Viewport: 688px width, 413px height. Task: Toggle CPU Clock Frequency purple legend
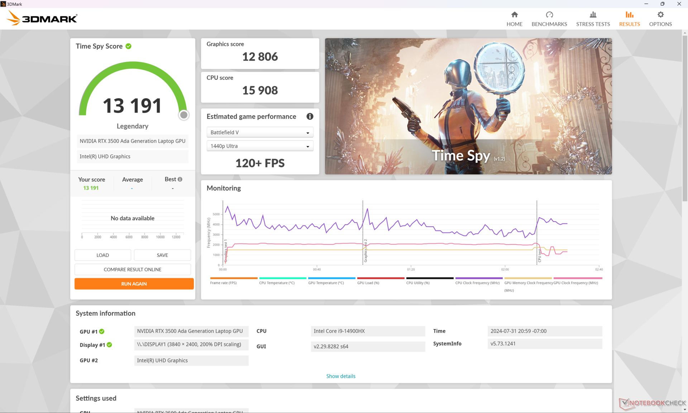(478, 279)
